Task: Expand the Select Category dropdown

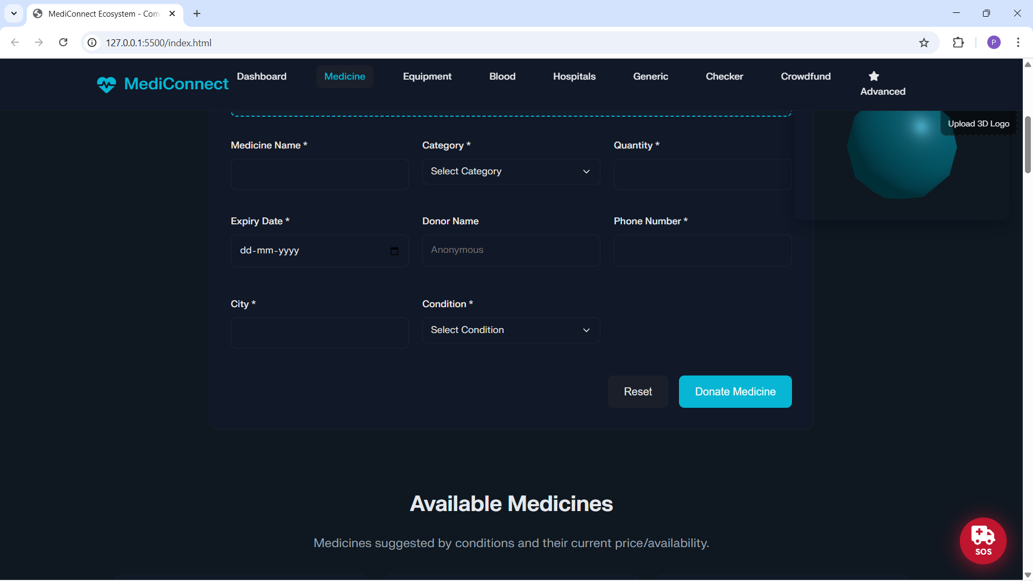Action: 511,172
